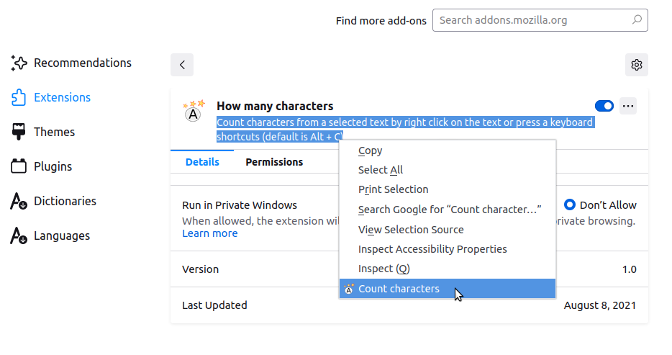Screen dimensions: 672x355
Task: Click the Dictionaries icon in sidebar
Action: [19, 201]
